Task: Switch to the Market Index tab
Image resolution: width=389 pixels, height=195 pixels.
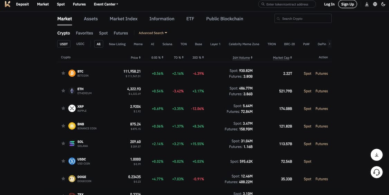Action: pos(123,19)
